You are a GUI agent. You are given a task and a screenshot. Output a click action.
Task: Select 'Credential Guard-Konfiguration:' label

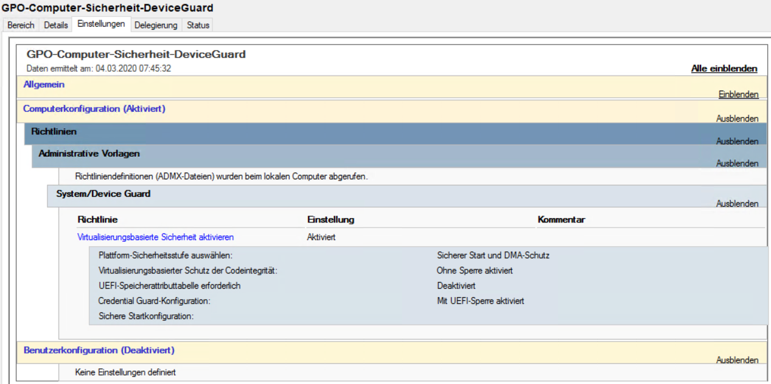point(154,301)
